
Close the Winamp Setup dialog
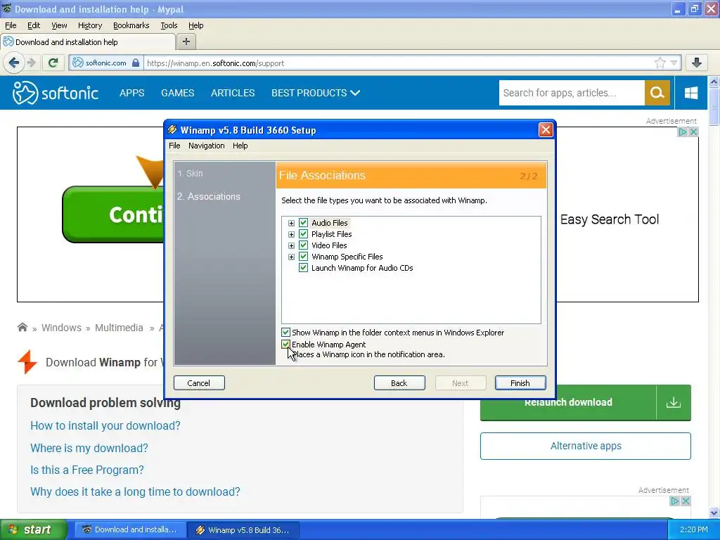(x=546, y=130)
